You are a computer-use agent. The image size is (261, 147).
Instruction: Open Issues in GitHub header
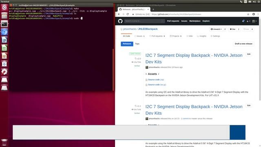click(184, 21)
